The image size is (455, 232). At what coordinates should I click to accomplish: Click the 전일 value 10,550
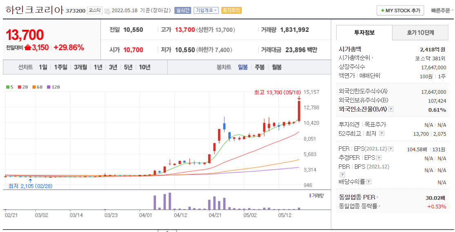click(x=133, y=29)
